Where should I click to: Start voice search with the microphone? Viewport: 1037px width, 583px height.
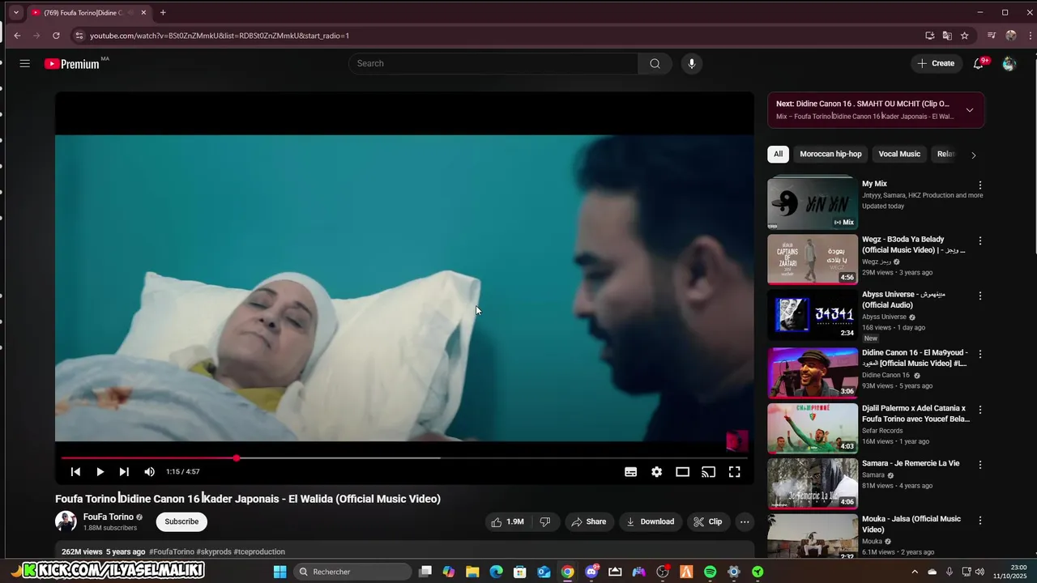691,63
